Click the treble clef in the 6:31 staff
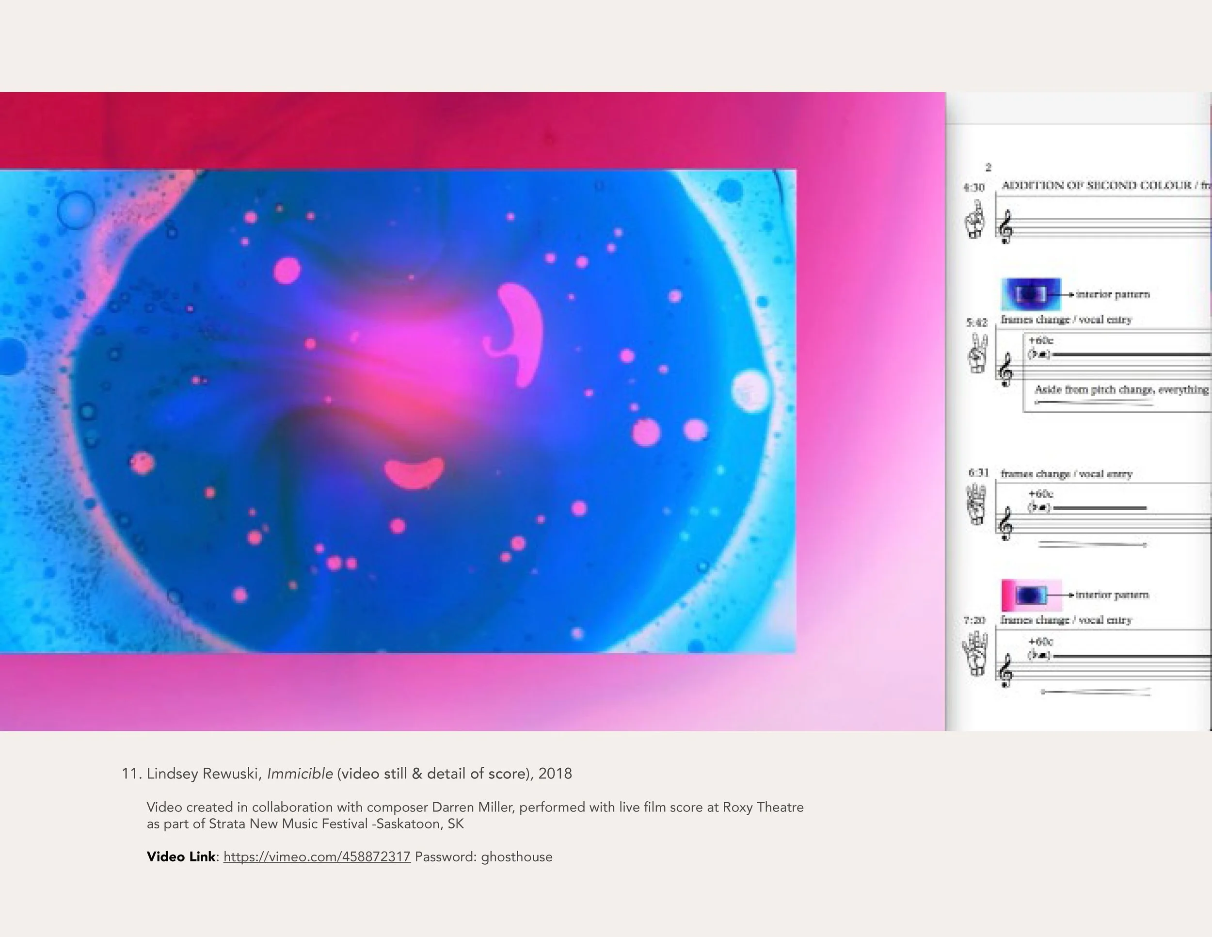The width and height of the screenshot is (1212, 937). [x=1005, y=524]
